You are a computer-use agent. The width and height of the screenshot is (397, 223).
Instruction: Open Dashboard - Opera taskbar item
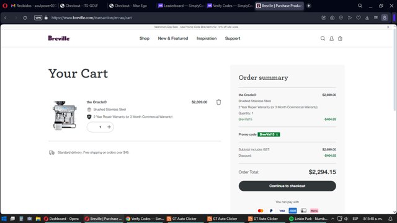(61, 219)
